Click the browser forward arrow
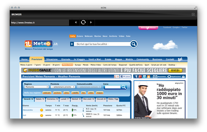The width and height of the screenshot is (207, 132). 91,22
